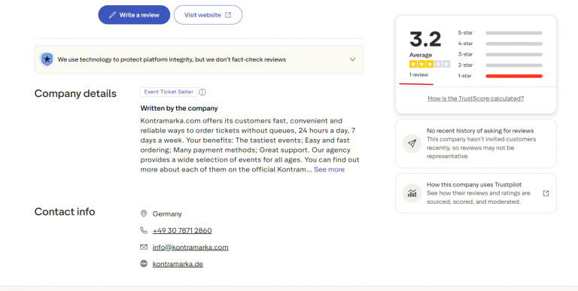Viewport: 578px width, 291px height.
Task: Click the pencil icon in Write a review
Action: tap(112, 15)
